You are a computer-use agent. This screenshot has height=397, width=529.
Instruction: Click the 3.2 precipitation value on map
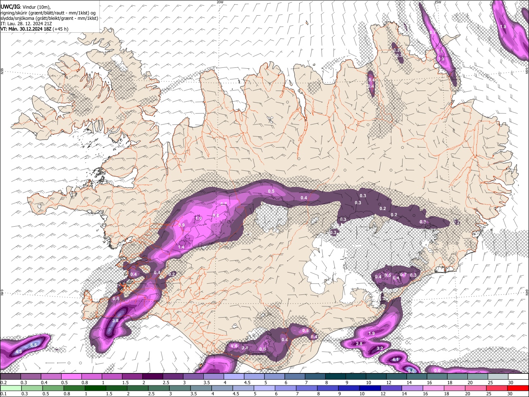click(380, 348)
